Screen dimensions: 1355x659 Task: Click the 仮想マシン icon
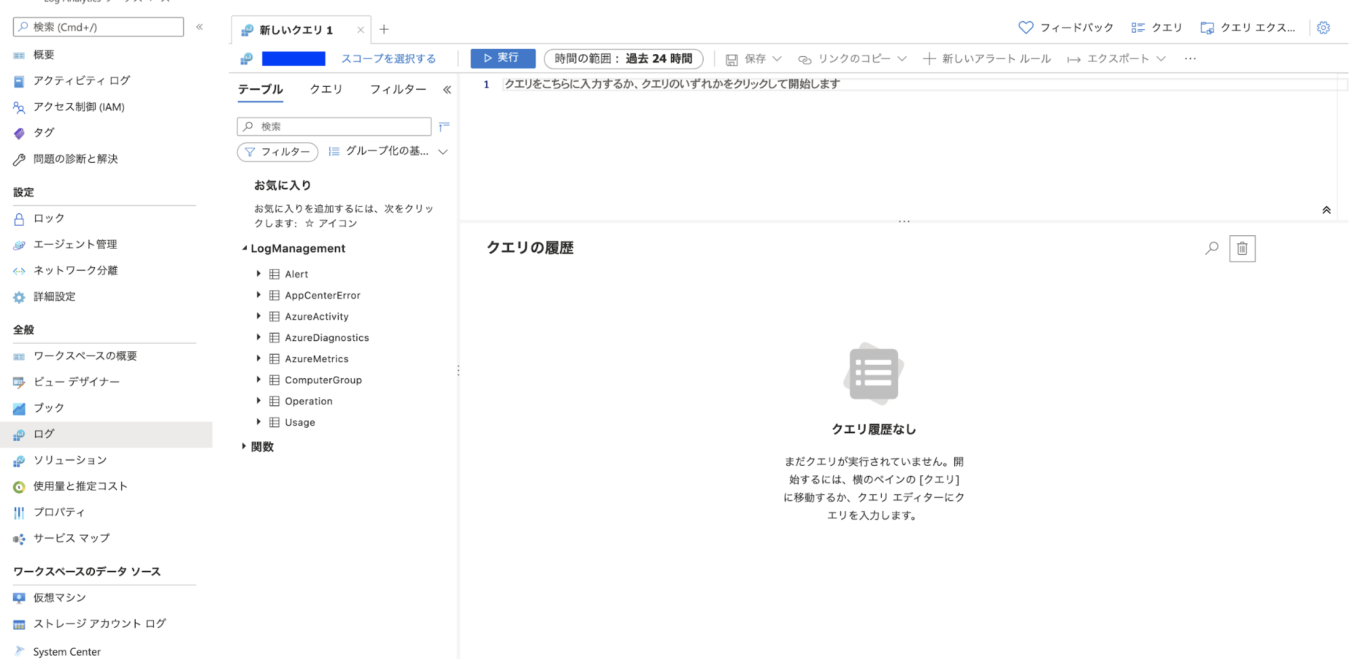[19, 598]
